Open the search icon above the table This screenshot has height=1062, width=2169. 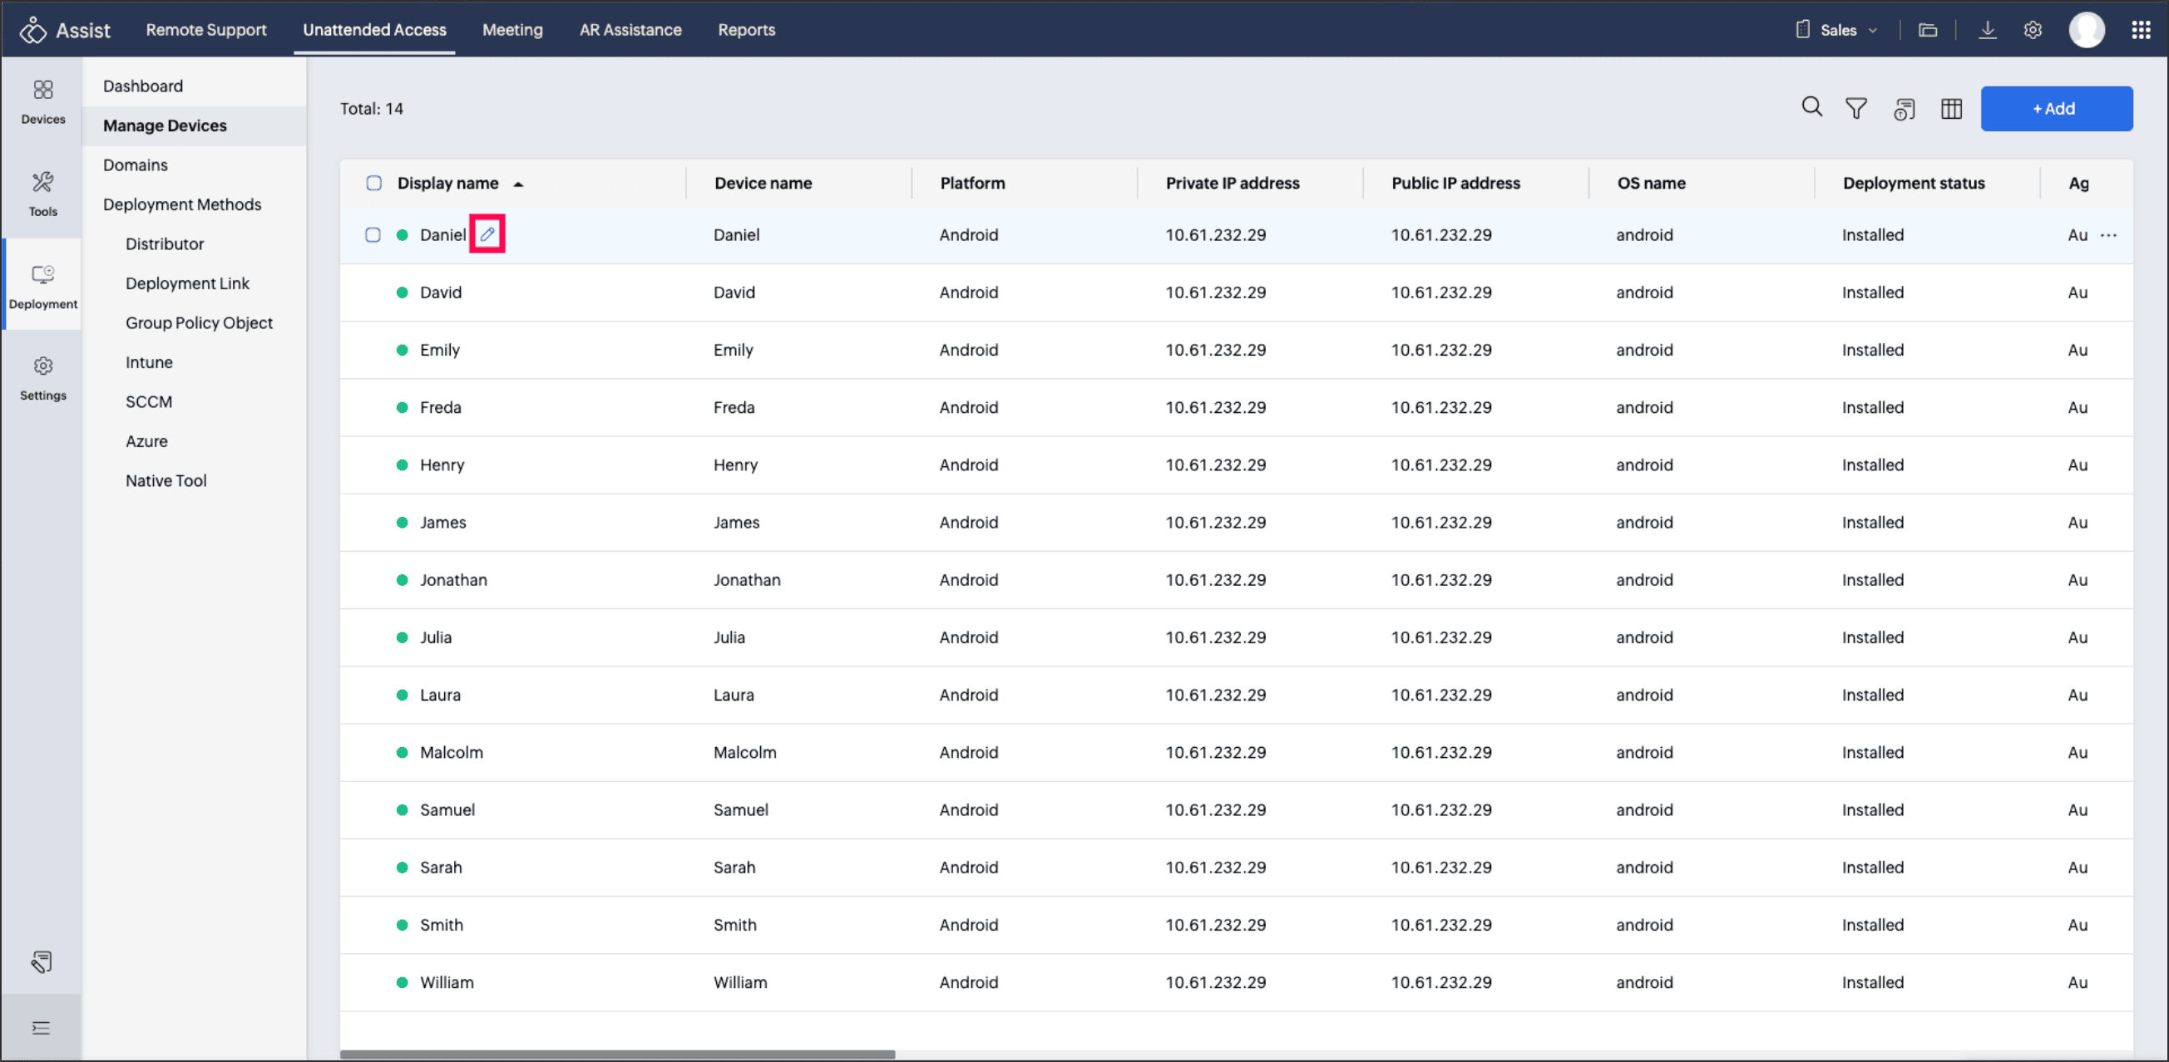[x=1811, y=108]
